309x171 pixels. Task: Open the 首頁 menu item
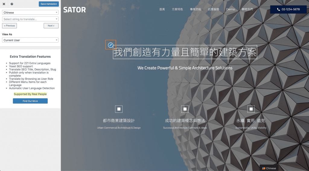(162, 9)
